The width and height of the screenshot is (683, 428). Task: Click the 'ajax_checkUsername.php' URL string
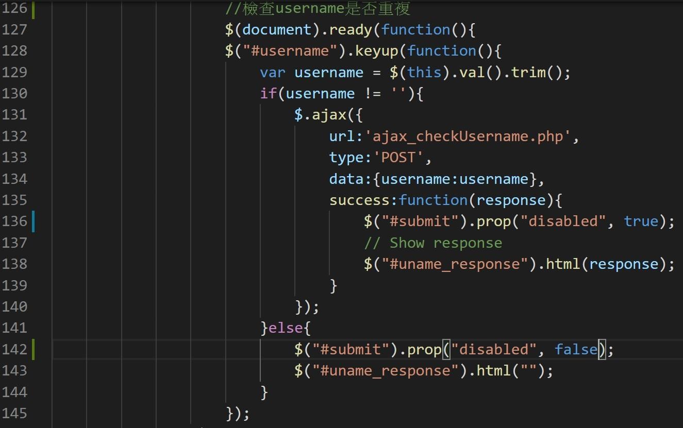pyautogui.click(x=471, y=136)
